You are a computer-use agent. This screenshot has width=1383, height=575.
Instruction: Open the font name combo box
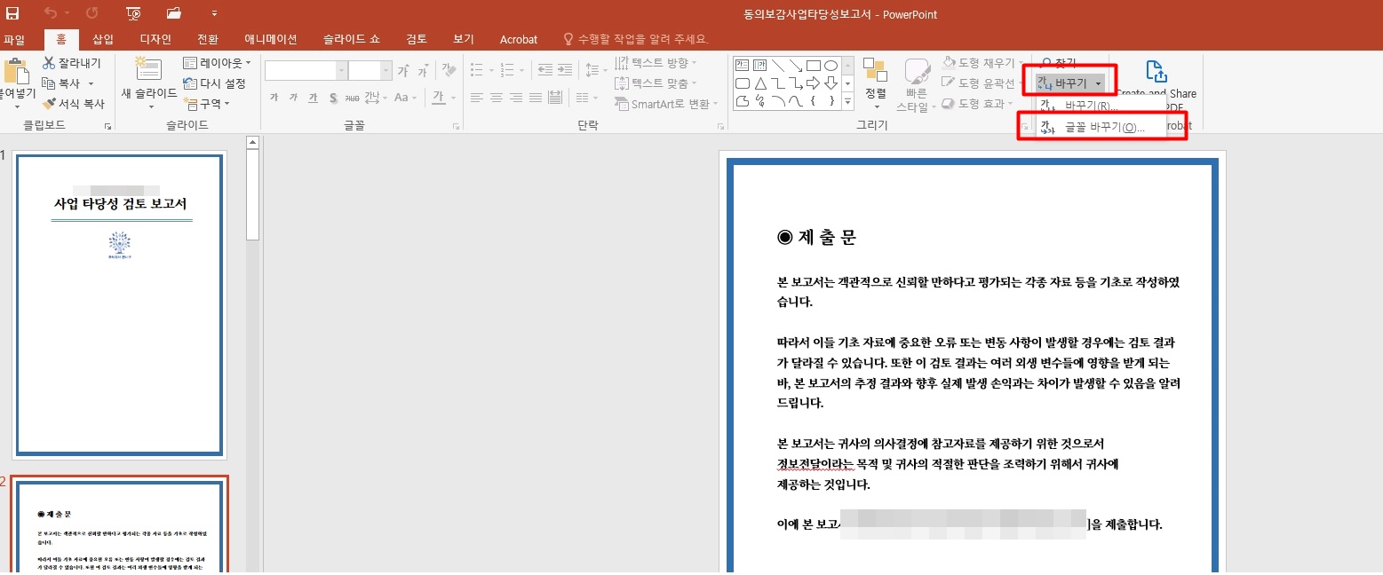pos(306,71)
